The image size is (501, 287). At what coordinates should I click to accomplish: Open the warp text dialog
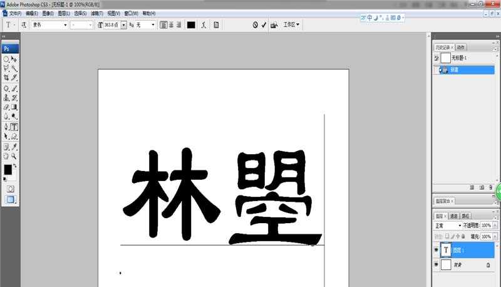(x=204, y=25)
